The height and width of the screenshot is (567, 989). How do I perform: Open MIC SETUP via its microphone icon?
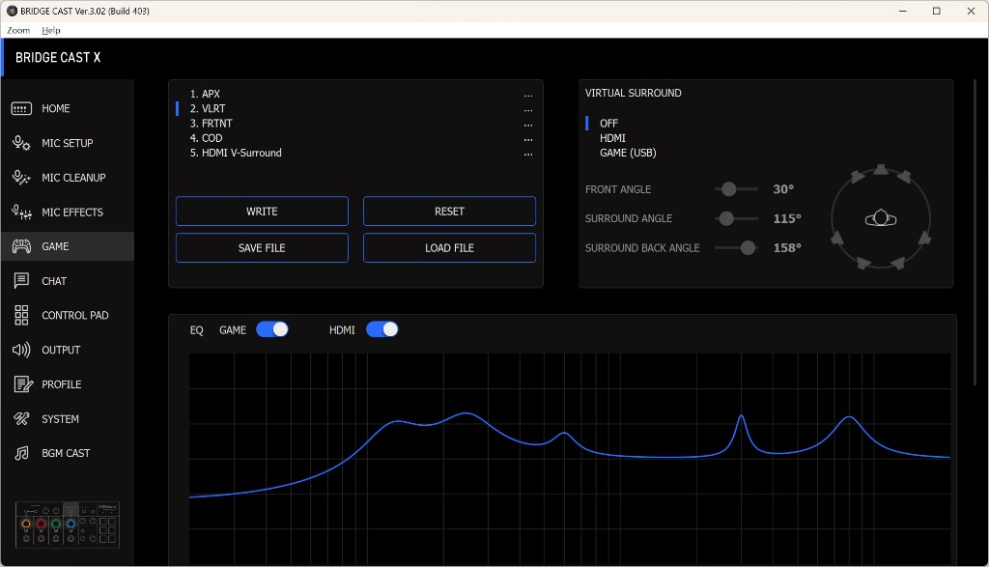(21, 143)
